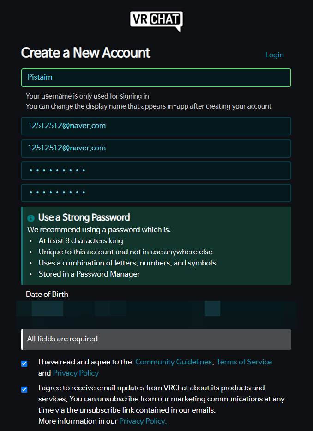Open the Community Guidelines link

[173, 362]
